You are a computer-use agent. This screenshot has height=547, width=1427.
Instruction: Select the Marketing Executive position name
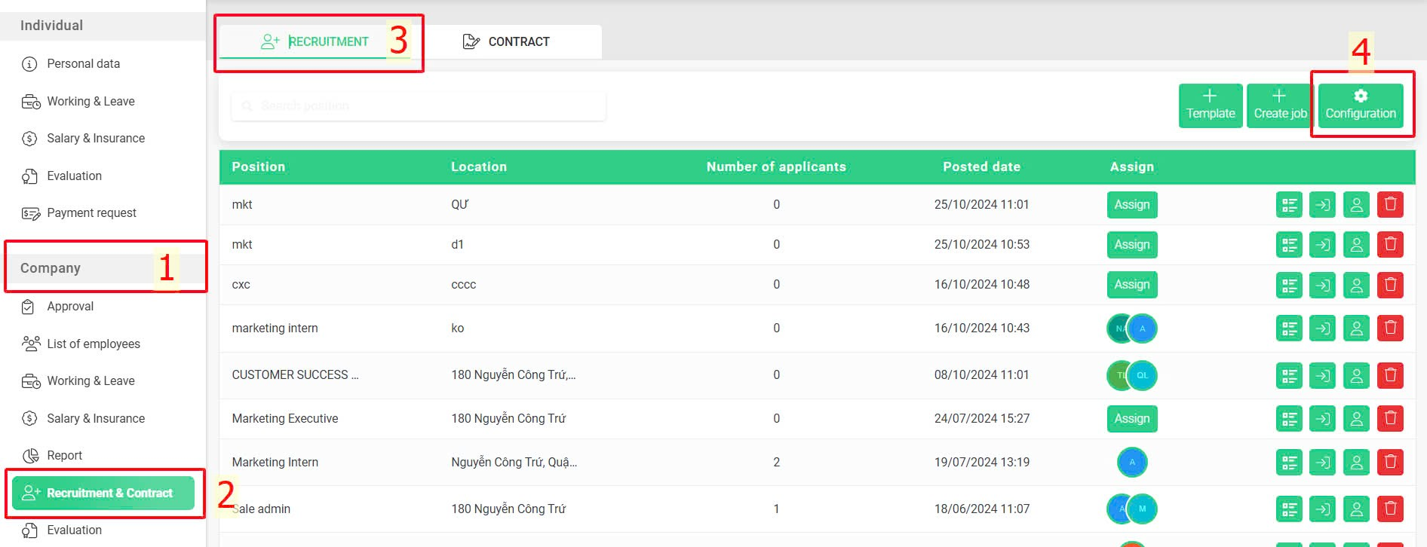[x=285, y=419]
